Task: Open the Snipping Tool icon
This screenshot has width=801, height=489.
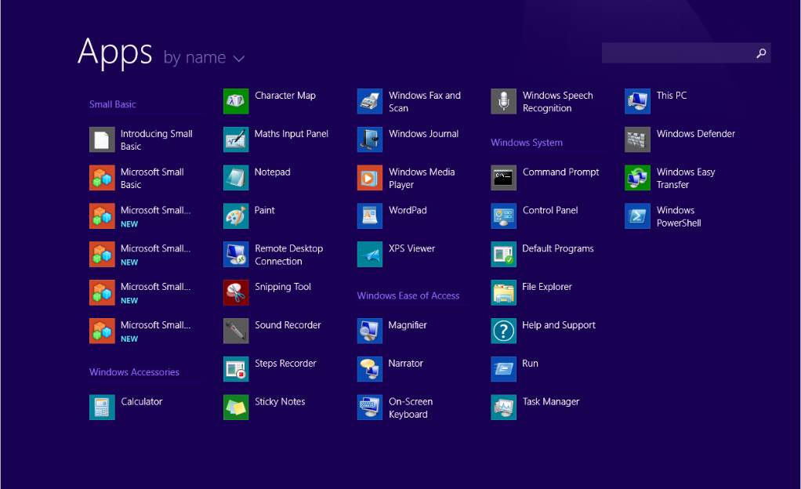Action: click(236, 293)
